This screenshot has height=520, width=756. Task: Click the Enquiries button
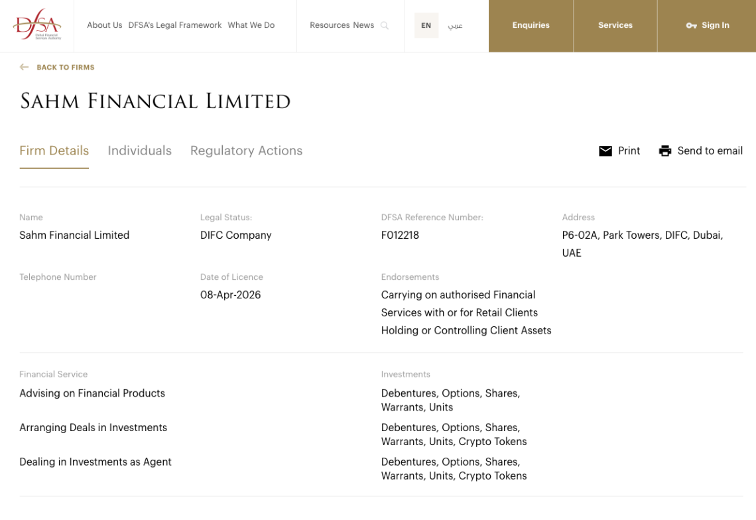[x=531, y=25]
